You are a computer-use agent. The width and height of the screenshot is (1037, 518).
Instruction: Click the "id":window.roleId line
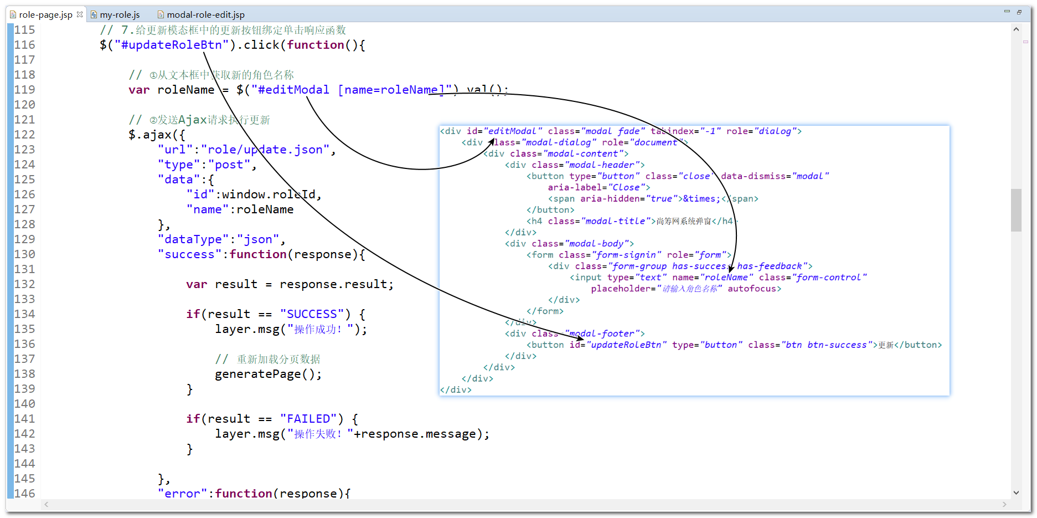click(x=254, y=194)
